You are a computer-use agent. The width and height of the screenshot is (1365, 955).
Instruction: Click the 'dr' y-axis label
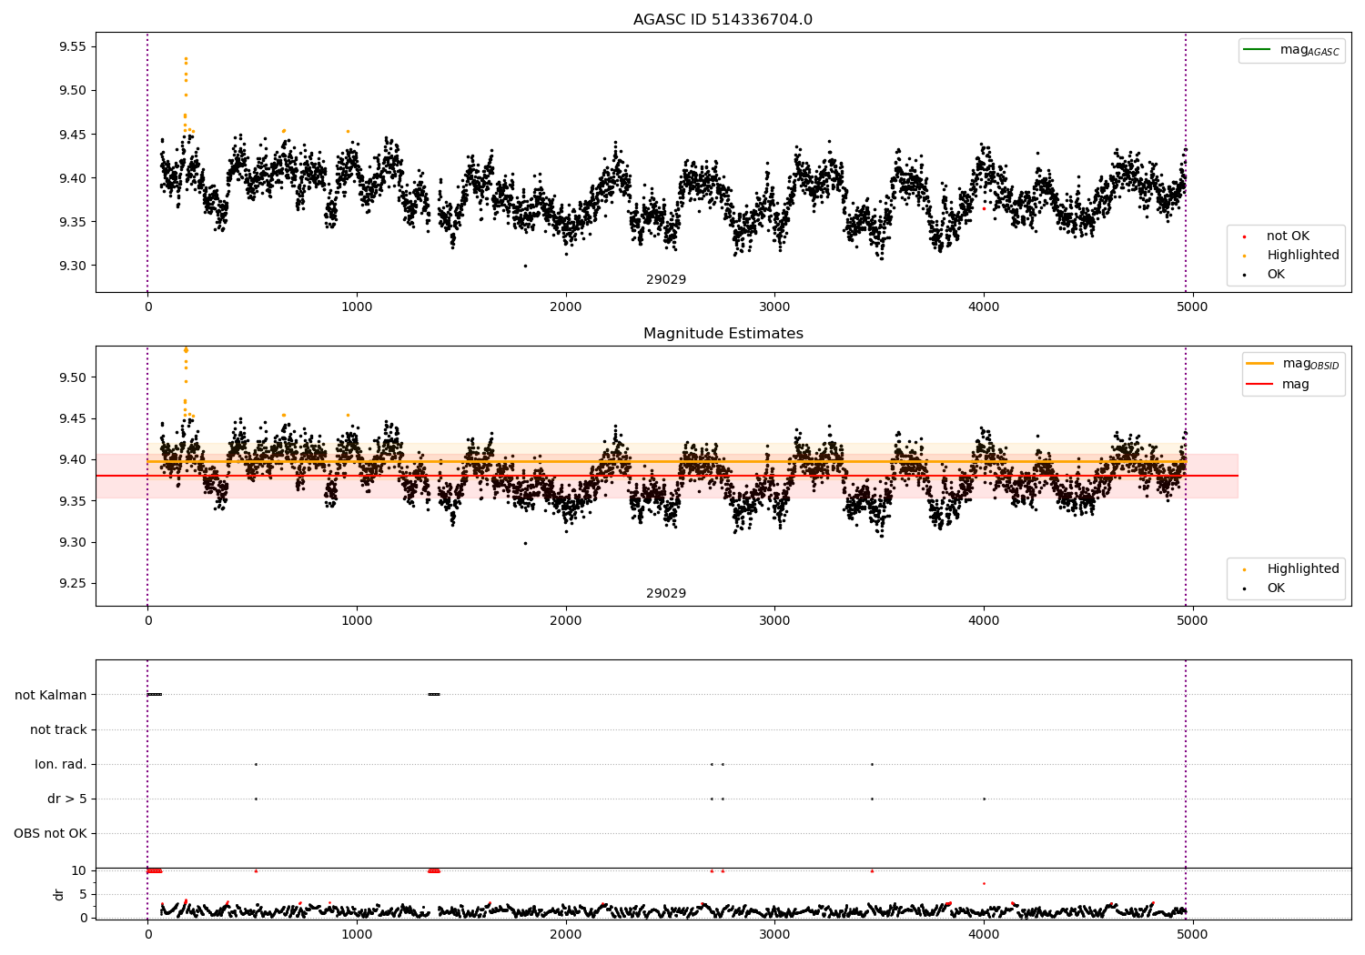(x=59, y=894)
